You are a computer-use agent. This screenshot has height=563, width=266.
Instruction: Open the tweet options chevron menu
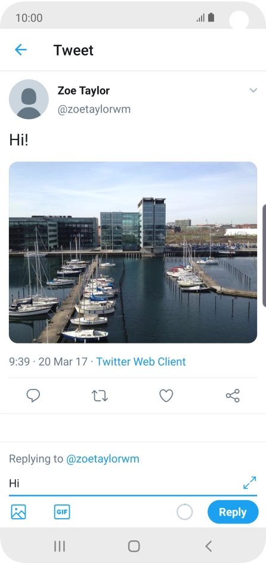coord(253,90)
